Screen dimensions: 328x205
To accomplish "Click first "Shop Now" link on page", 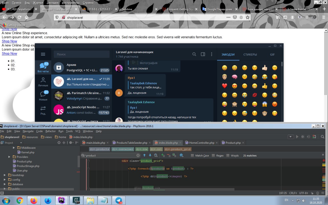I will (x=9, y=29).
